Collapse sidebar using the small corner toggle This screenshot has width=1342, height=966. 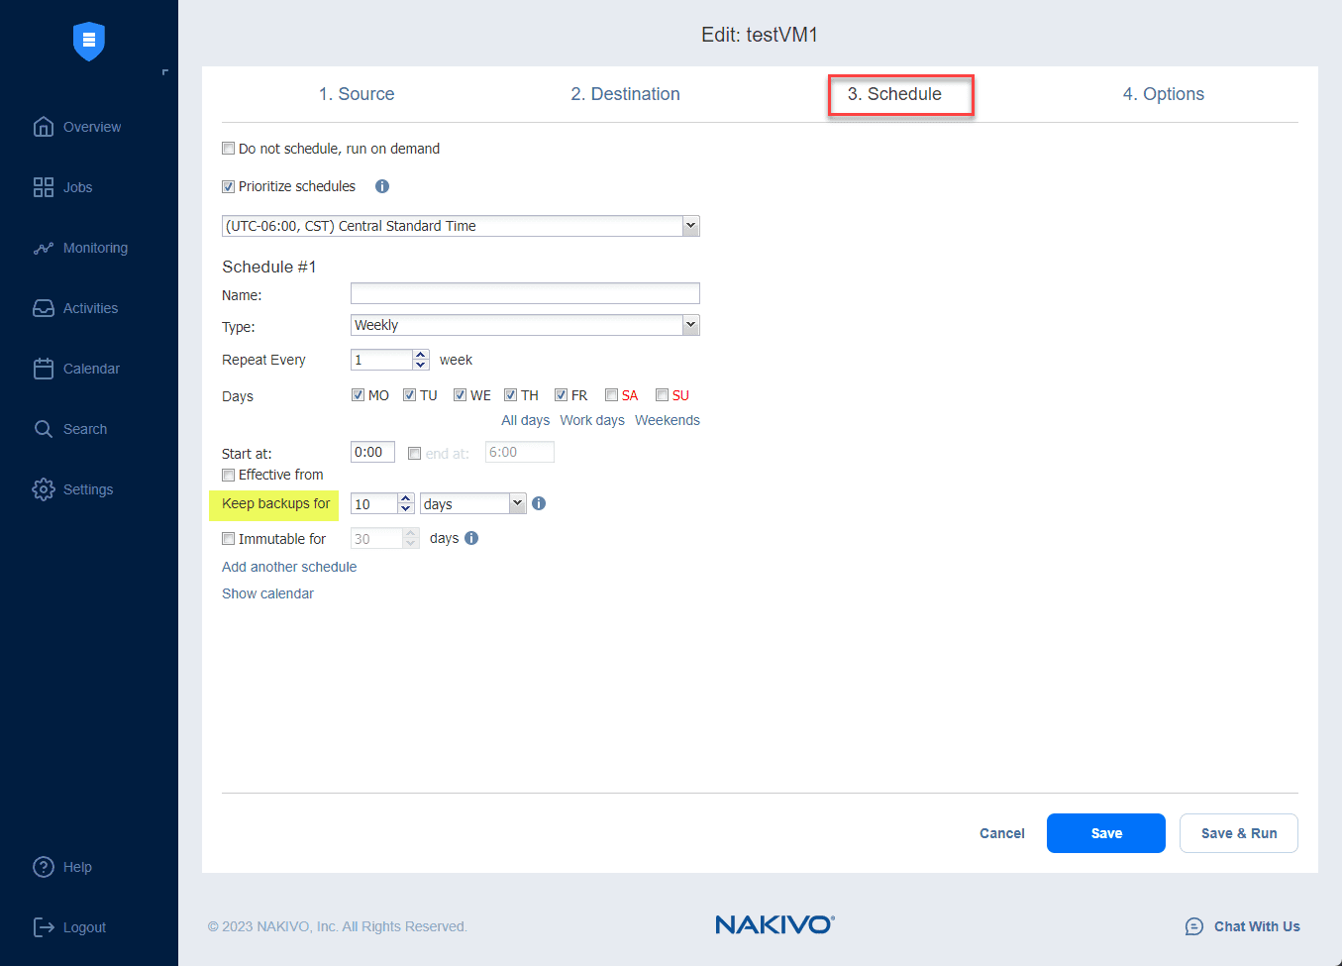(x=164, y=72)
